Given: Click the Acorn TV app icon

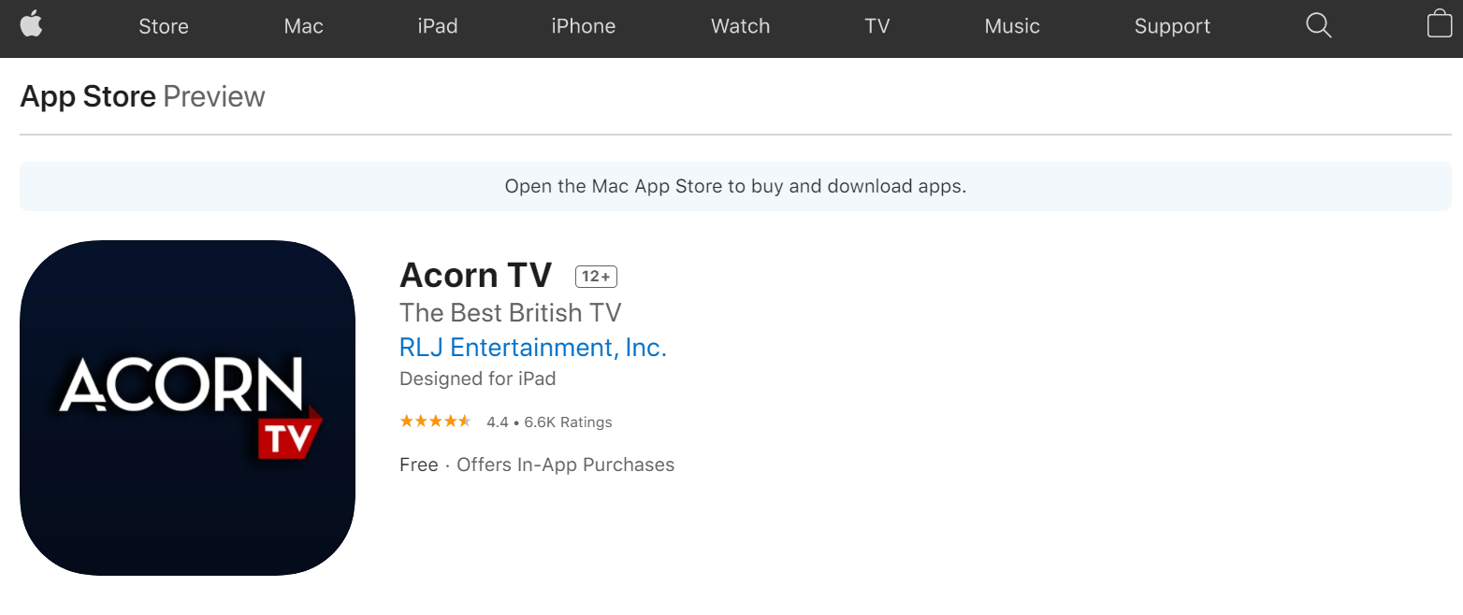Looking at the screenshot, I should click(x=187, y=408).
